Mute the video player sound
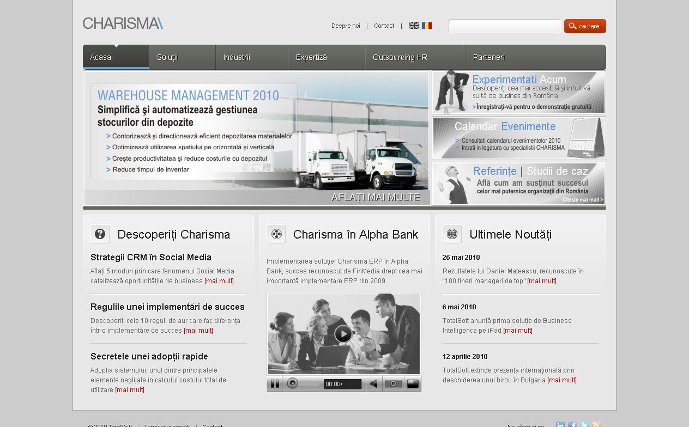The image size is (689, 427). 373,384
